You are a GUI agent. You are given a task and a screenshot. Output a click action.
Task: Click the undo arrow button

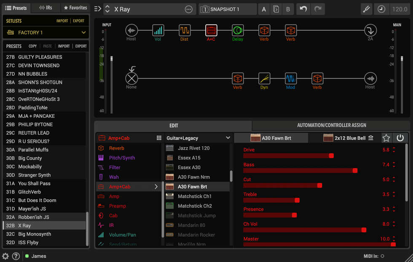pos(303,9)
